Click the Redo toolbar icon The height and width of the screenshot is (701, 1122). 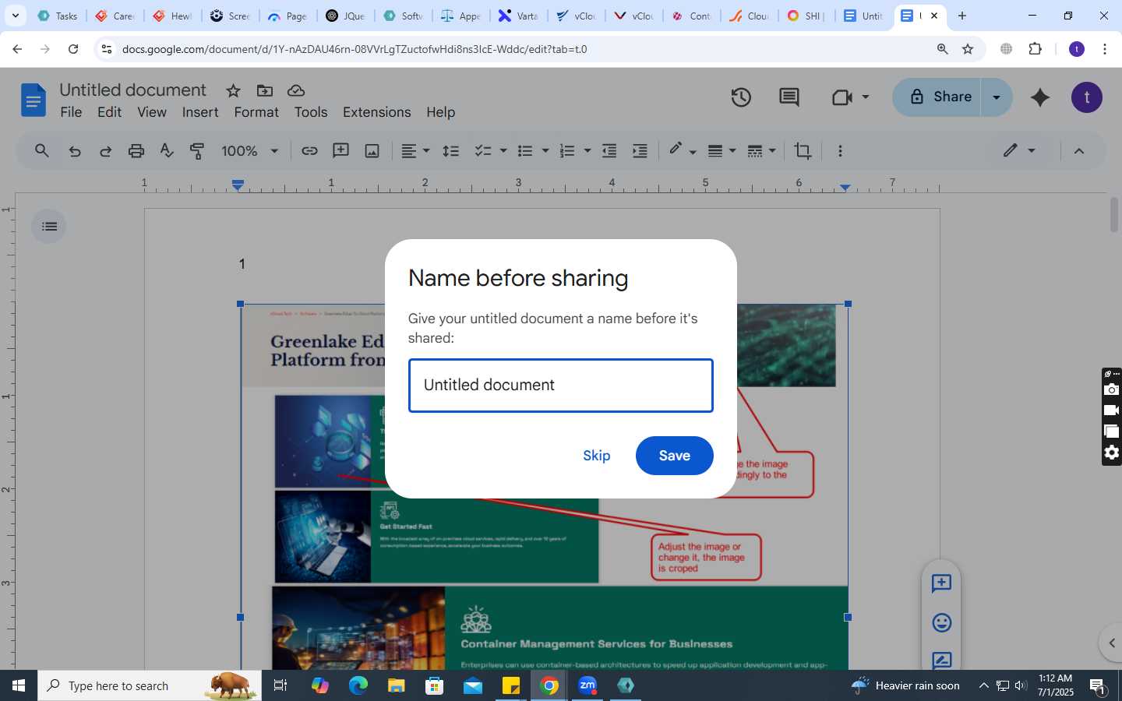[x=105, y=151]
